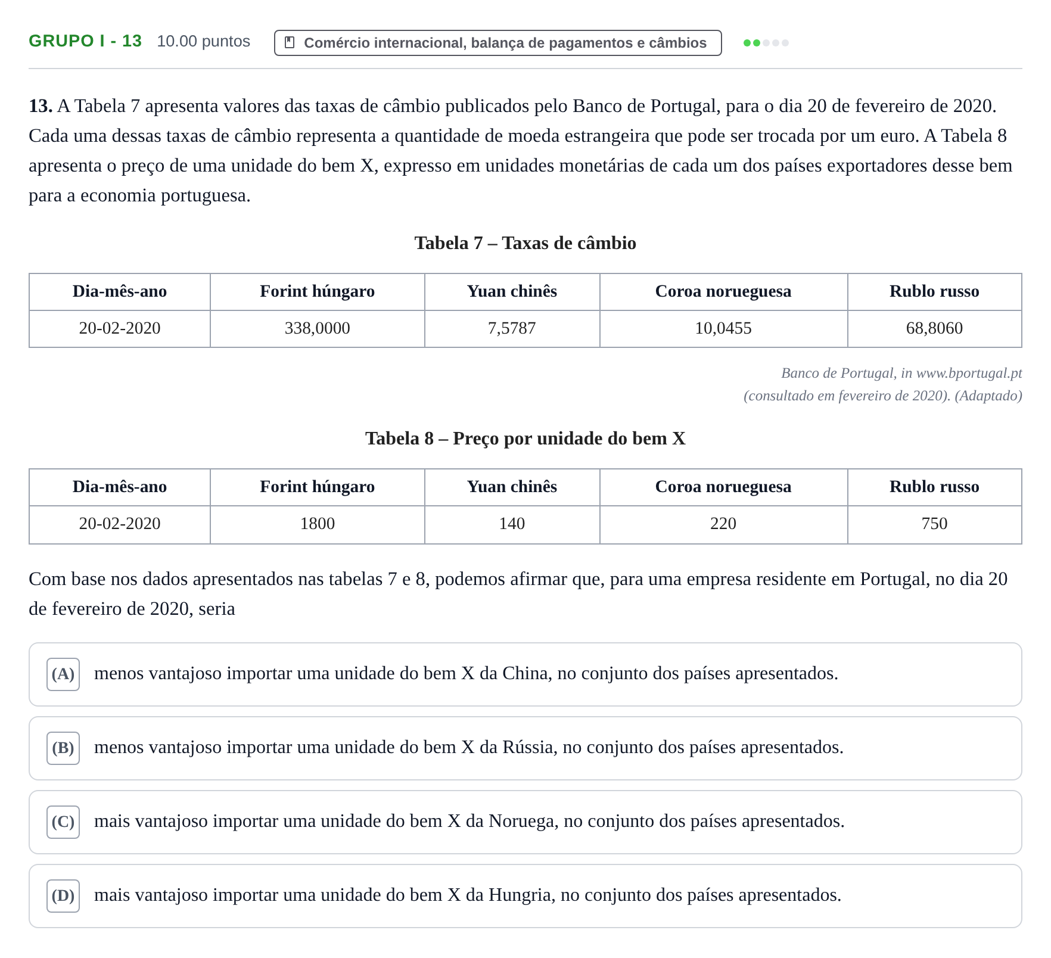Click the 68,8060 ruble exchange rate cell
This screenshot has width=1051, height=958.
(934, 328)
